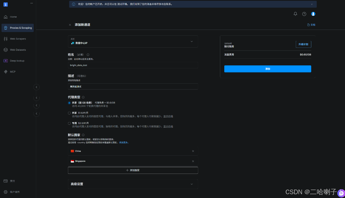The image size is (345, 198).
Task: Open the sidebar three-dots menu
Action: (x=32, y=3)
